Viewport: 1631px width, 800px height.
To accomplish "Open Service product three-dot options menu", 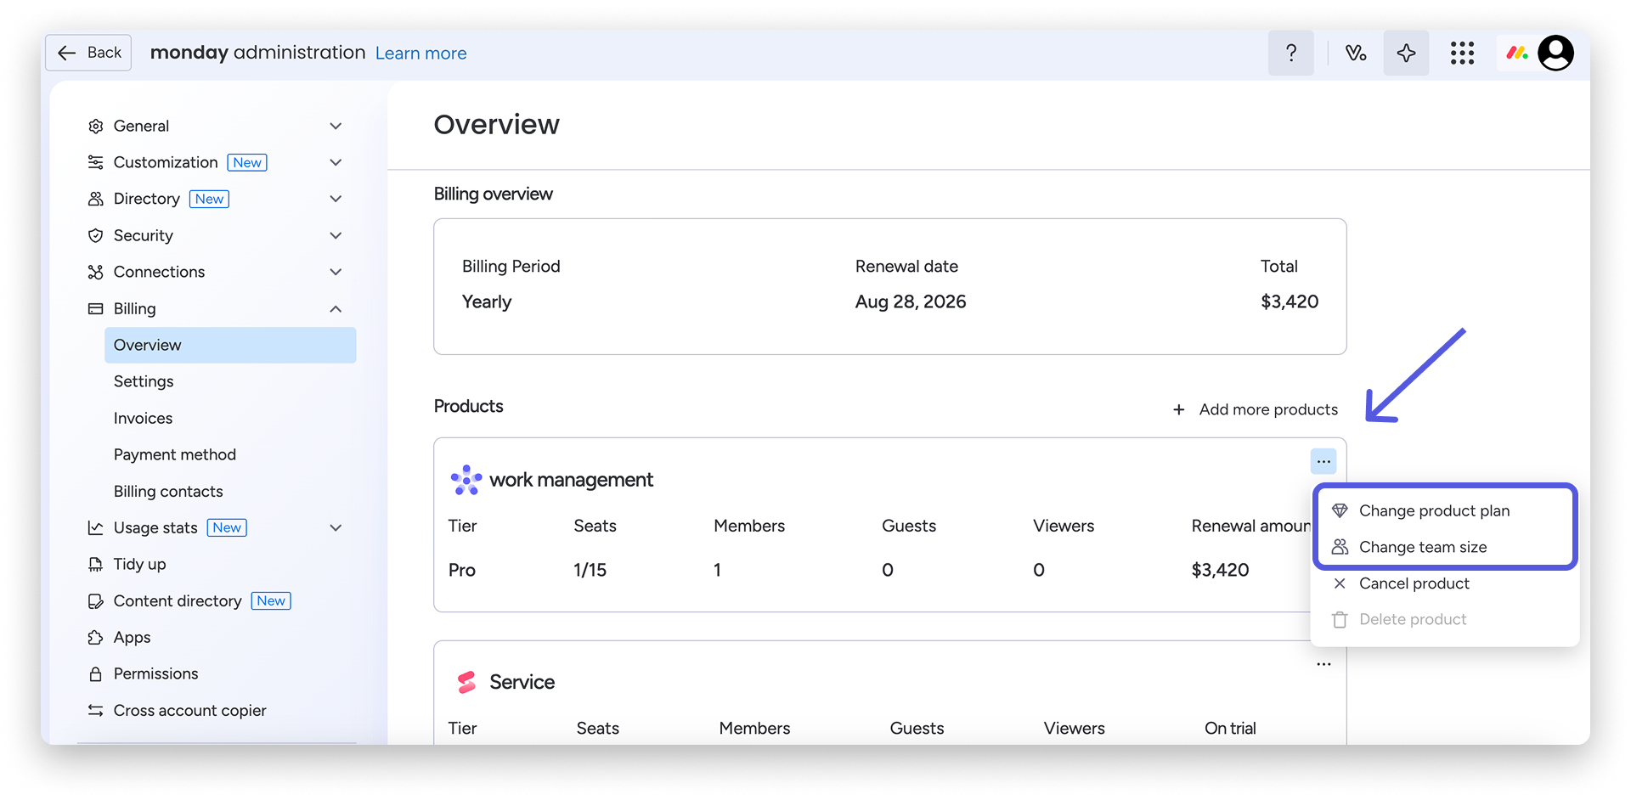I will click(1323, 664).
